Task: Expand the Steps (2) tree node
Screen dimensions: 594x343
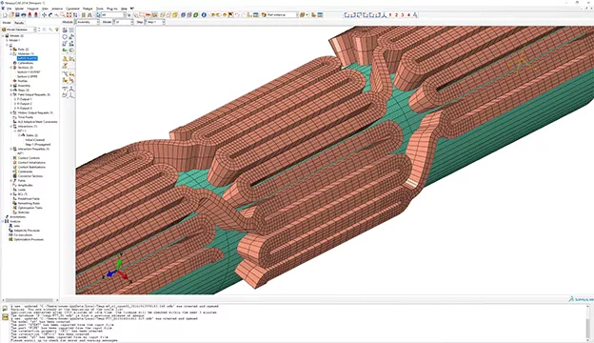Action: 11,91
